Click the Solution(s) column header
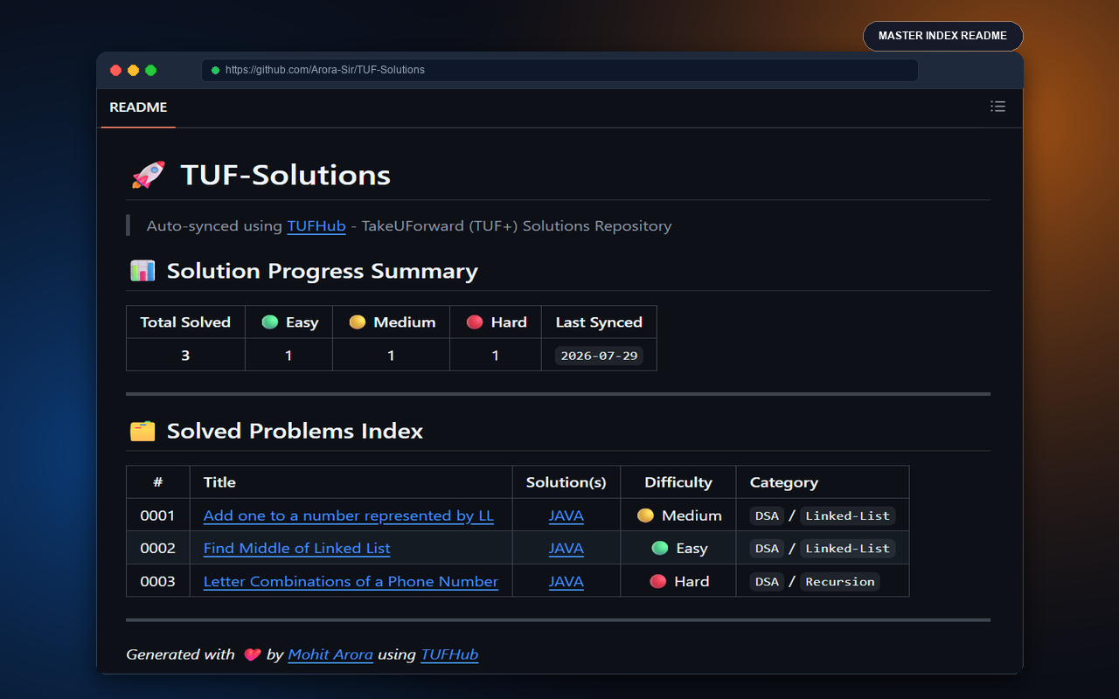This screenshot has height=699, width=1119. tap(566, 482)
